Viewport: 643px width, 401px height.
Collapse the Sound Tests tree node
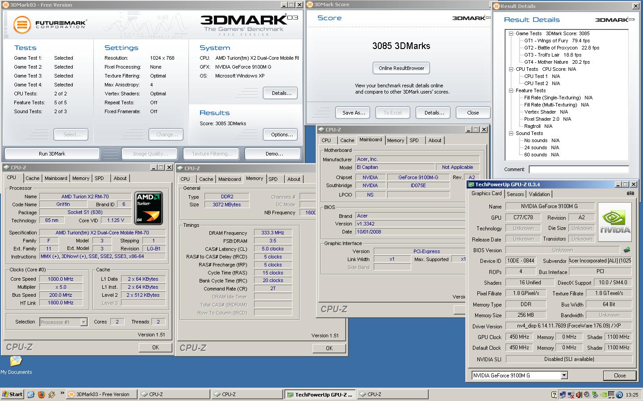(511, 133)
